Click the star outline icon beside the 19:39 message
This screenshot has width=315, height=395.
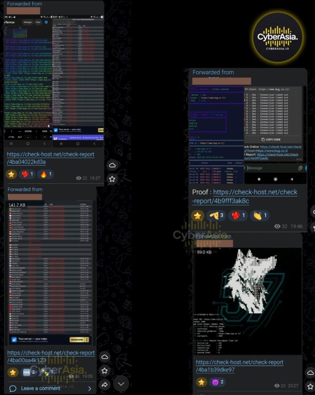105,371
